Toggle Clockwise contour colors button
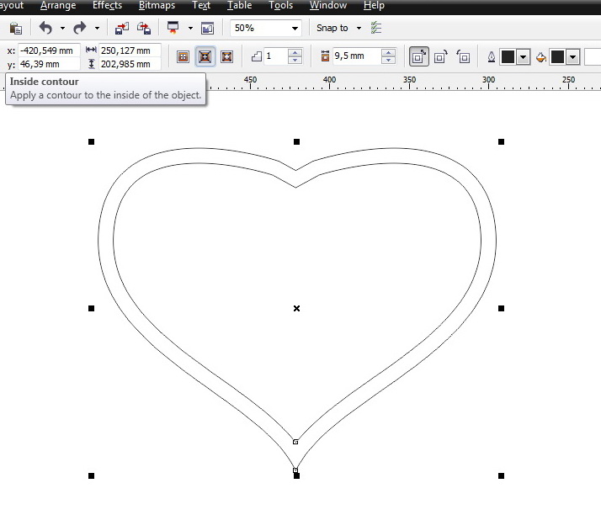Viewport: 601px width, 531px height. (x=441, y=57)
